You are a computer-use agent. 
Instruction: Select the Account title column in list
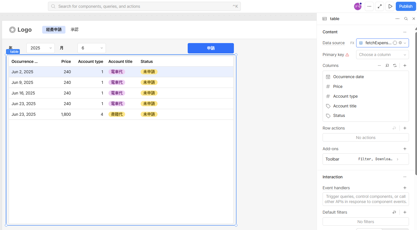pyautogui.click(x=366, y=106)
